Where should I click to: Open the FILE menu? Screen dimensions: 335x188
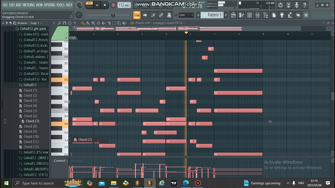pyautogui.click(x=5, y=5)
